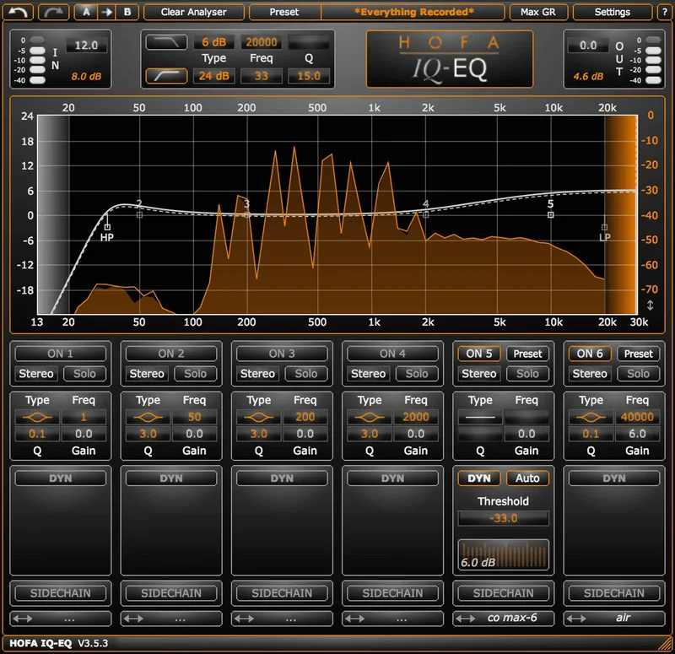Select the A comparison state
This screenshot has height=654, width=675.
pos(86,12)
